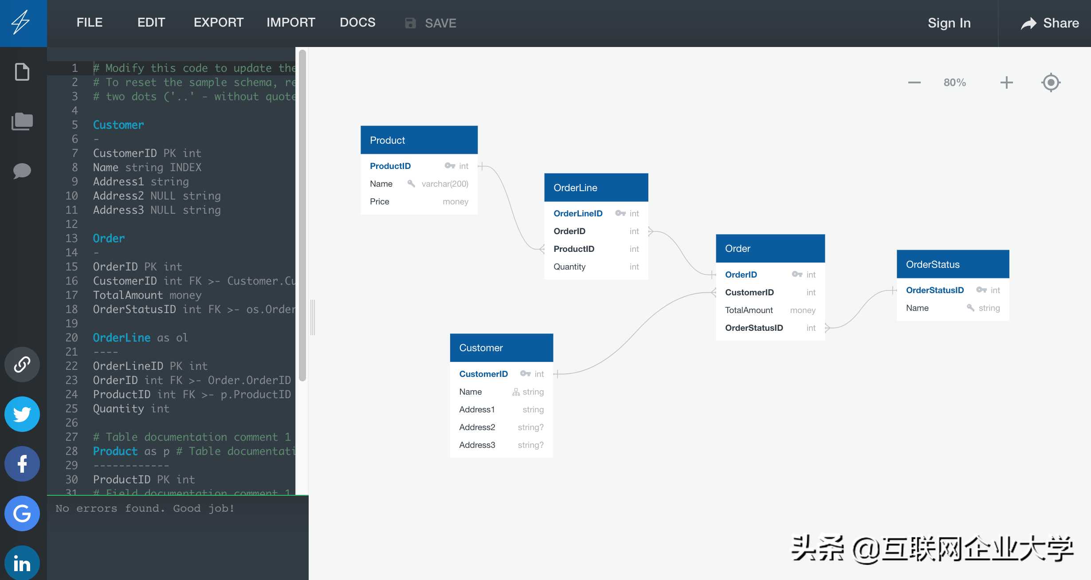
Task: Select the OrderLine table header
Action: (596, 187)
